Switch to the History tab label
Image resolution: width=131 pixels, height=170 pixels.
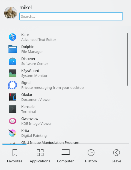tap(91, 161)
